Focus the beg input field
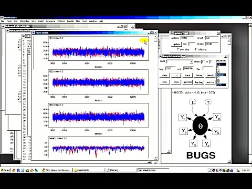This screenshot has height=189, width=252. tap(170, 68)
